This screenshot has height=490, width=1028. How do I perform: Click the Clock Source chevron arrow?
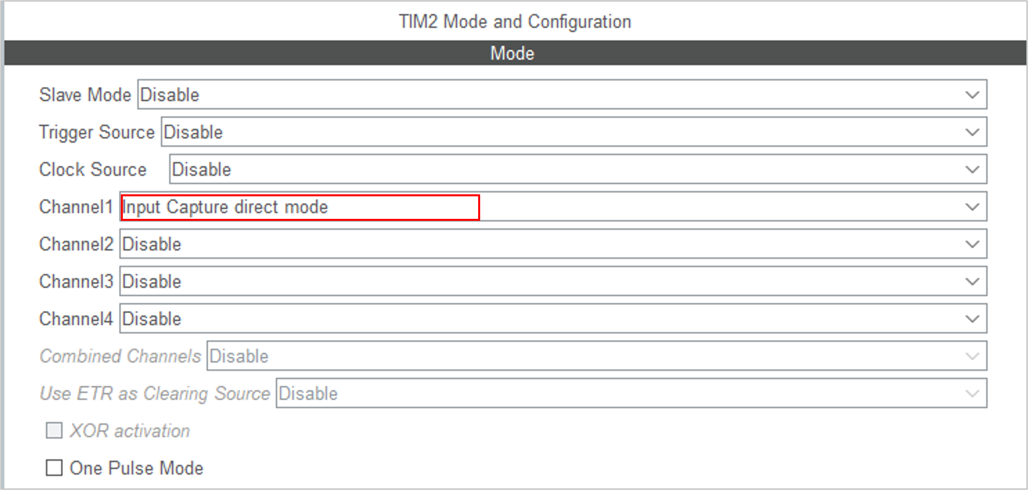tap(972, 170)
